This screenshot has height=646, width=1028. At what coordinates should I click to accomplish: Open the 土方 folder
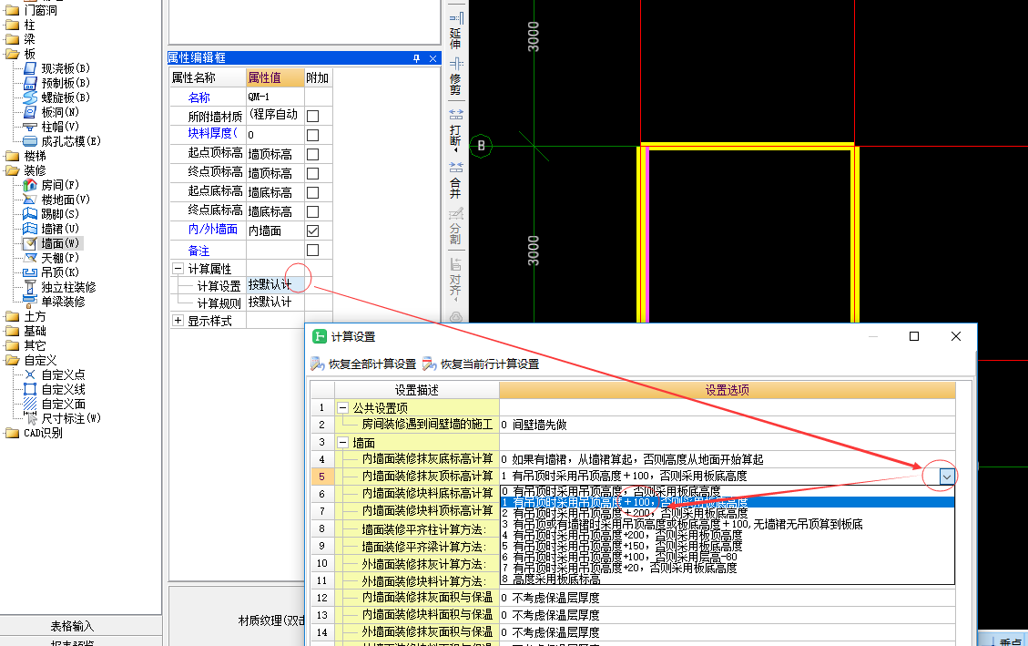(12, 316)
